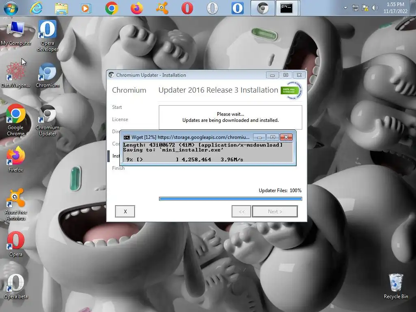Close the Chromium Updater Installation window
Viewport: 416px width, 312px height.
pyautogui.click(x=299, y=75)
